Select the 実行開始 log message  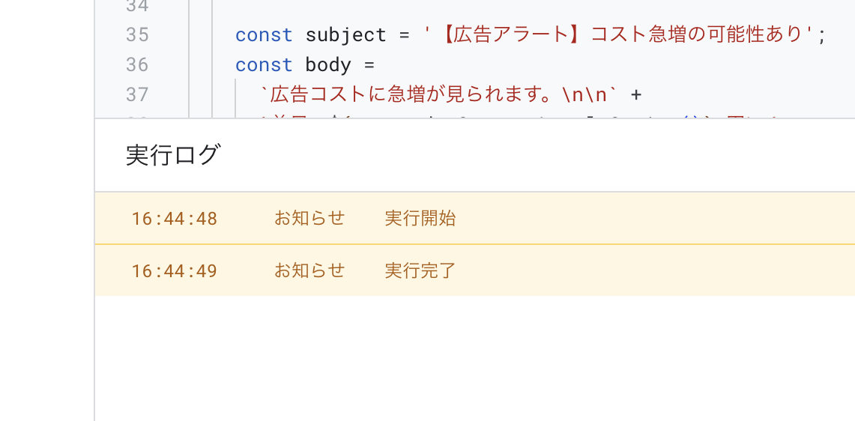tap(420, 218)
